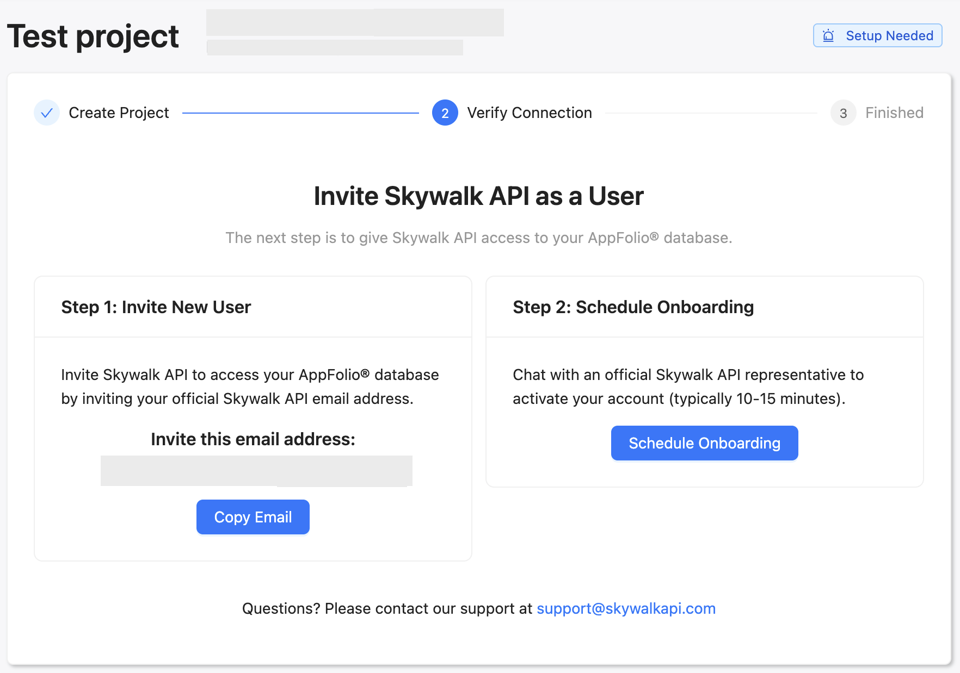This screenshot has height=673, width=960.
Task: Click the Step 2: Schedule Onboarding header
Action: [632, 307]
